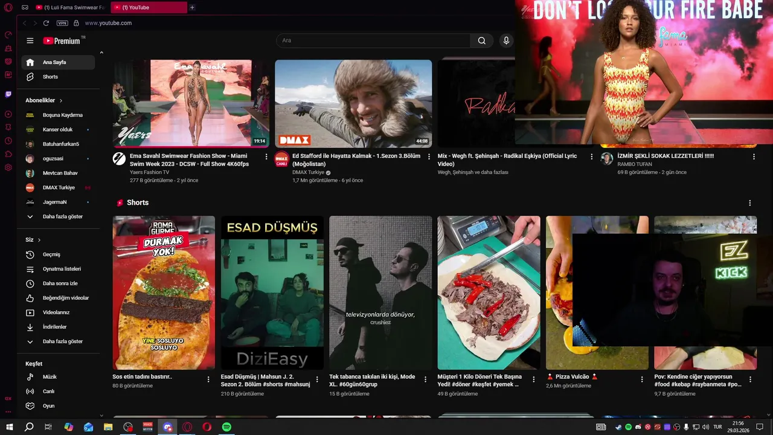Start voice search with the microphone icon
Image resolution: width=773 pixels, height=435 pixels.
click(506, 40)
